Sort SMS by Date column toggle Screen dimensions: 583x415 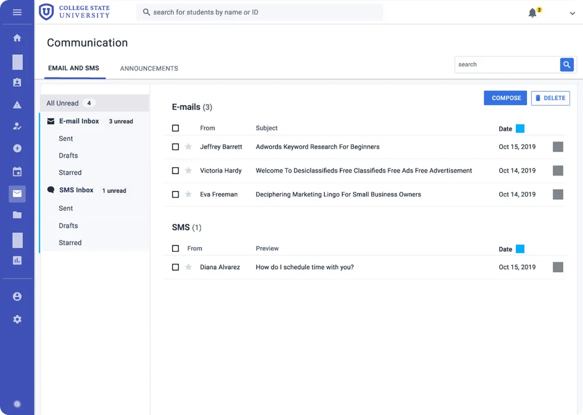point(520,249)
